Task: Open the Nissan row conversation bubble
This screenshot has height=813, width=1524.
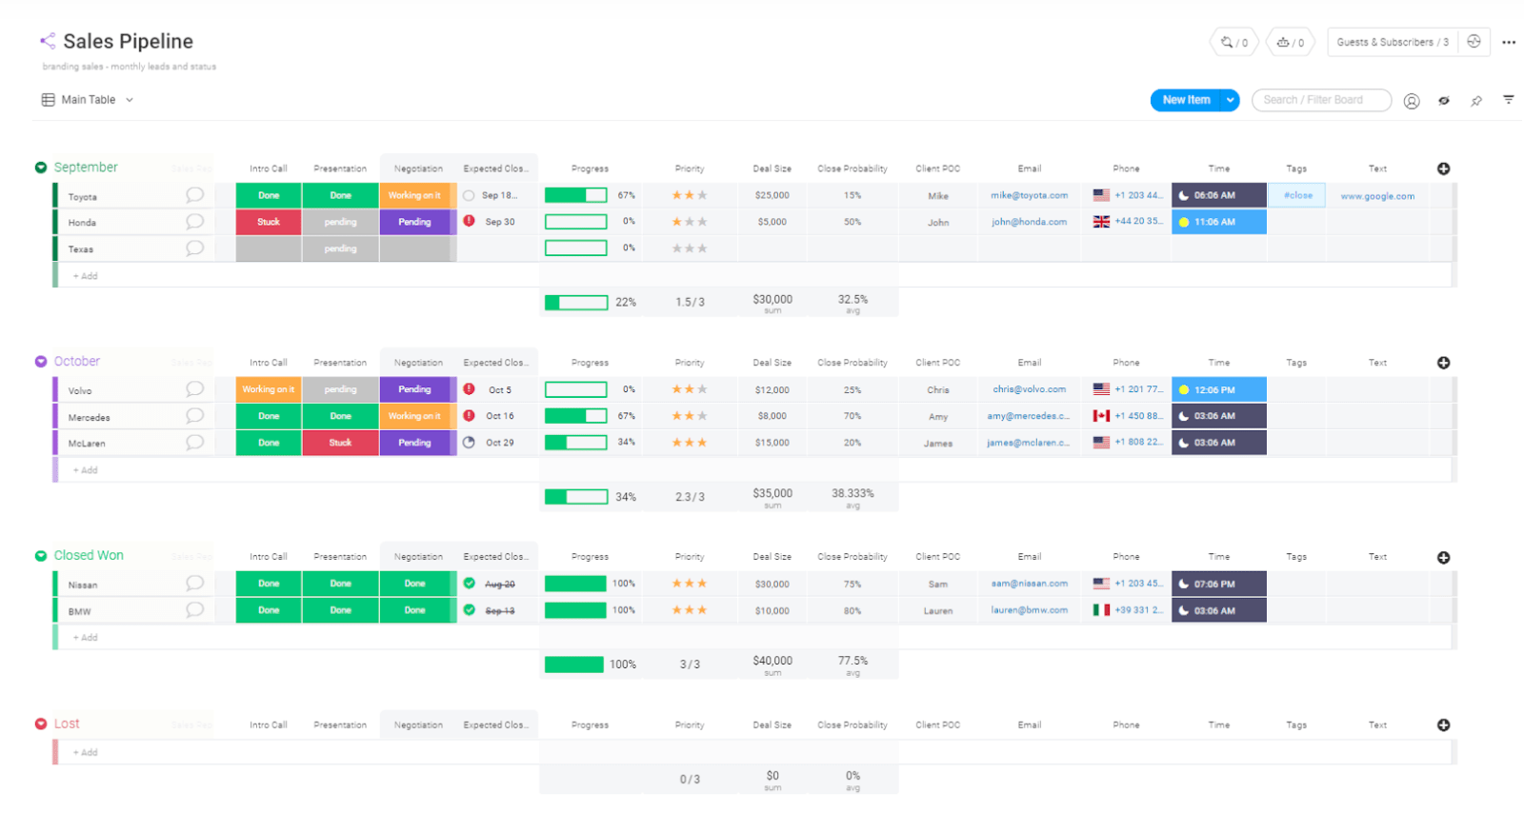Action: tap(194, 584)
